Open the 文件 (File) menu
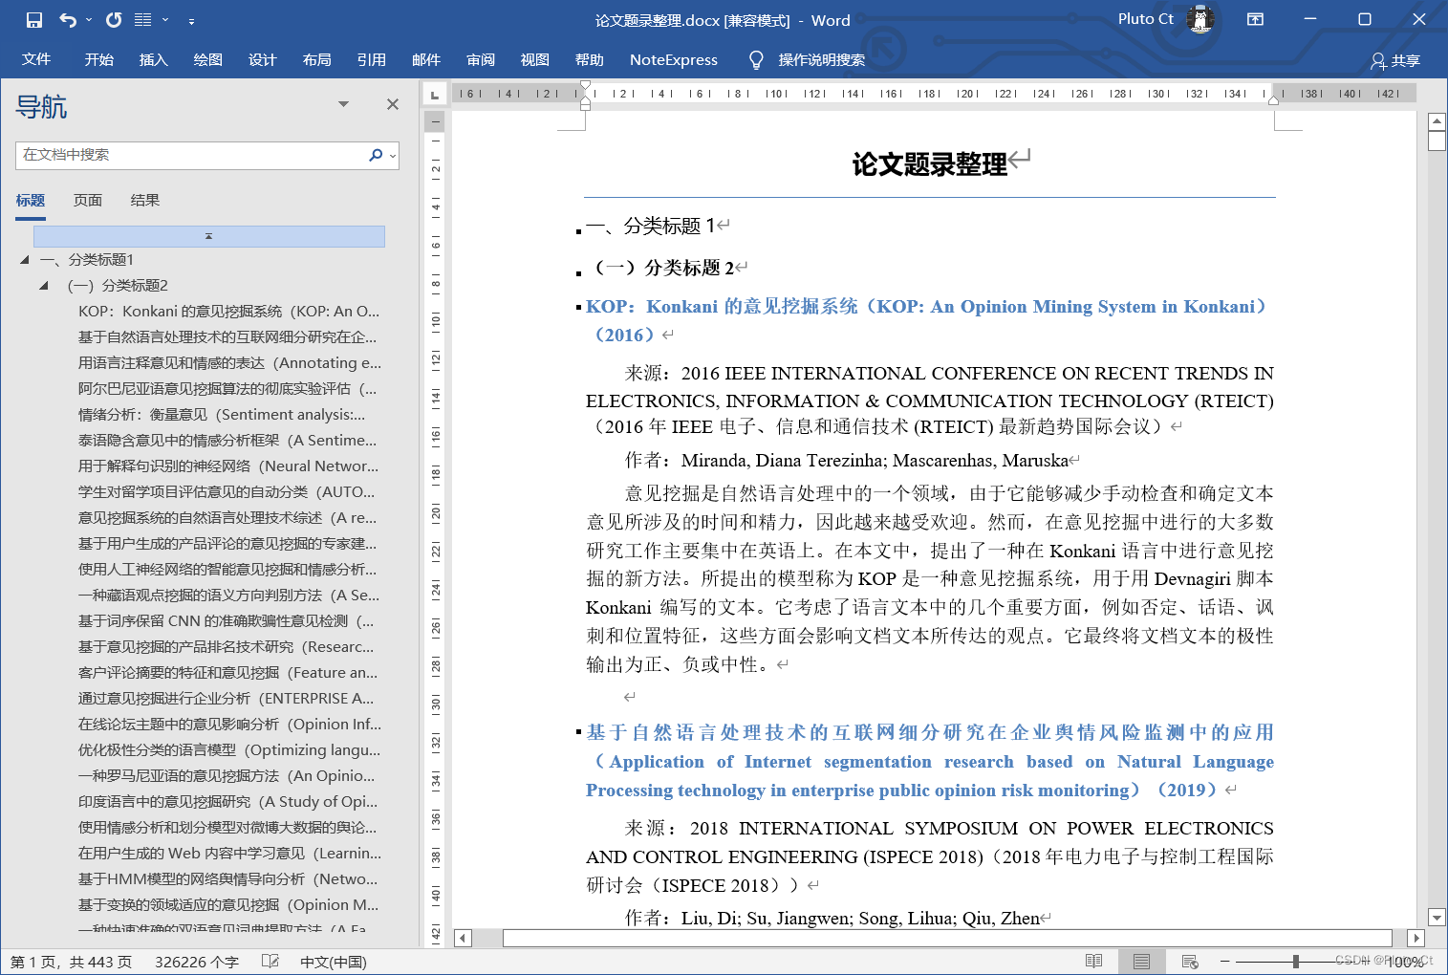This screenshot has width=1448, height=975. pyautogui.click(x=36, y=59)
